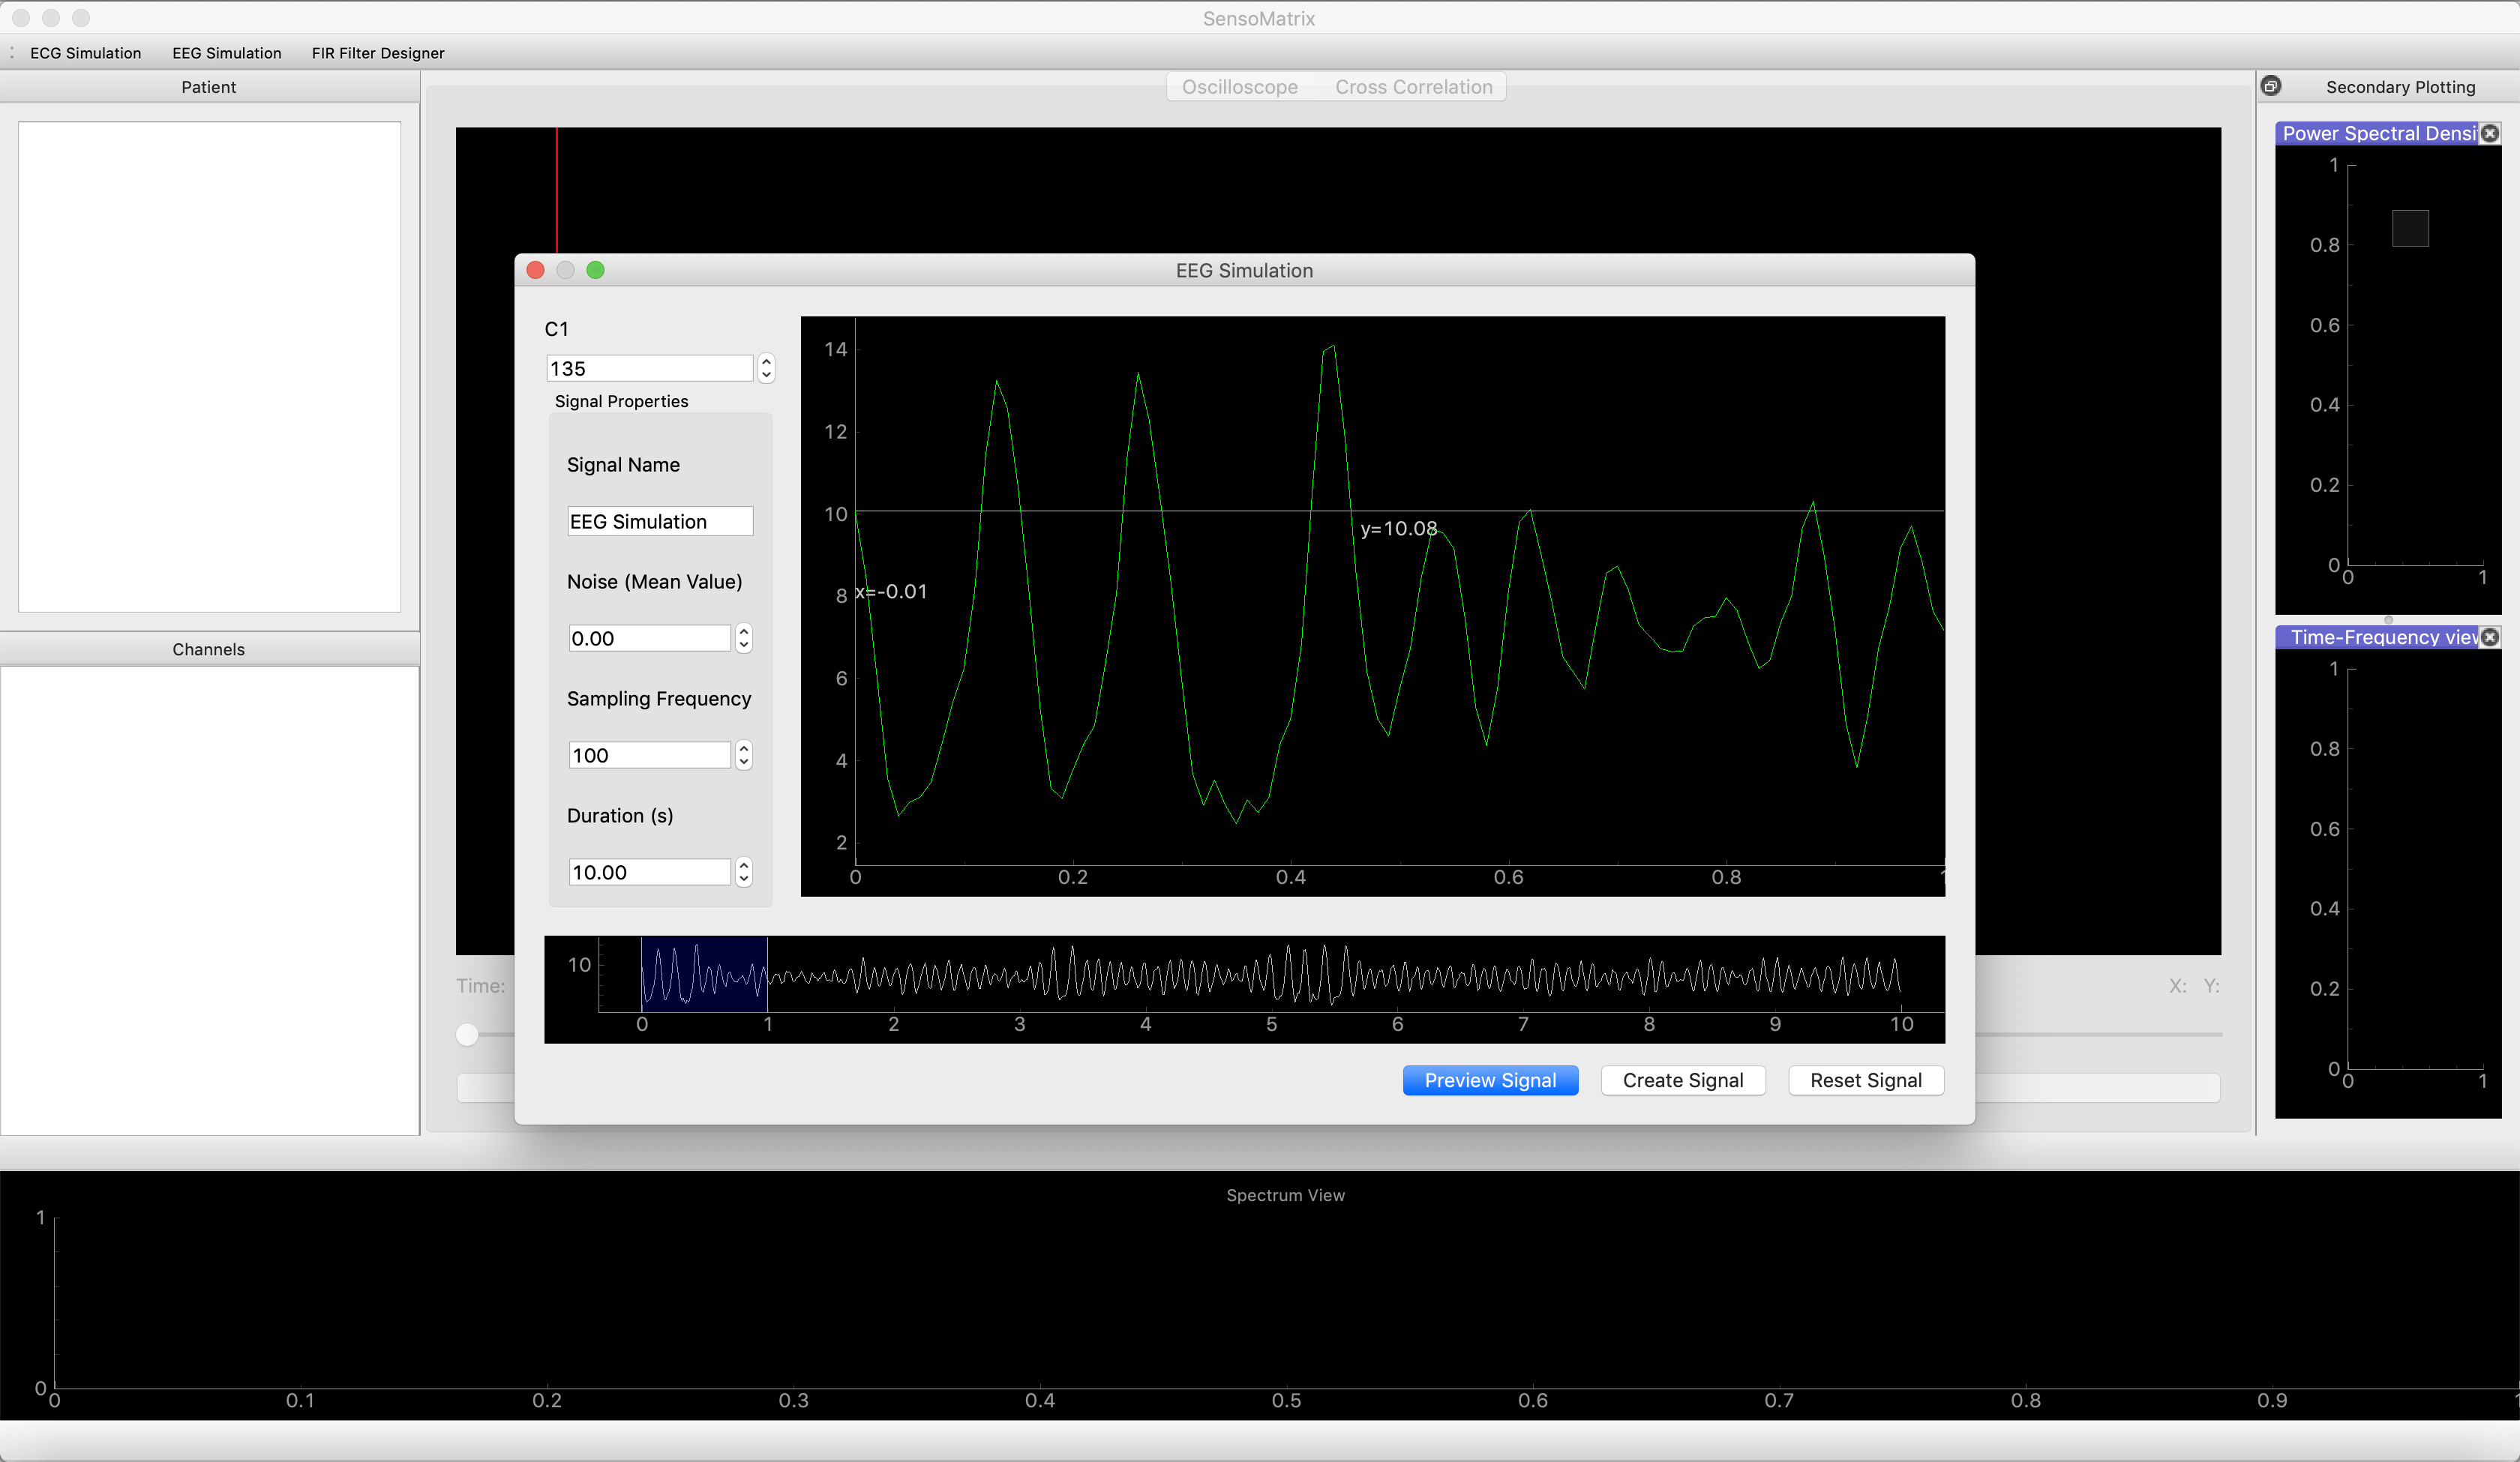Screen dimensions: 2520x1462
Task: Click the blue selection region in overview plot
Action: pyautogui.click(x=704, y=974)
